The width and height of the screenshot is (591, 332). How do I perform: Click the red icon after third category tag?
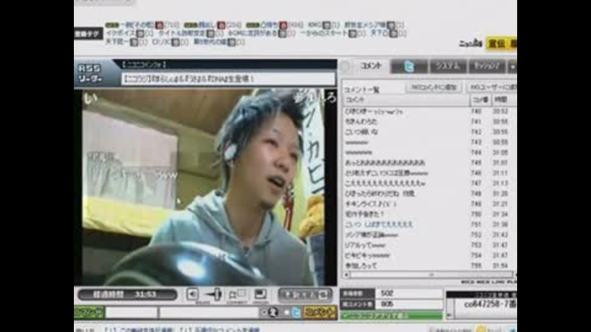(283, 25)
